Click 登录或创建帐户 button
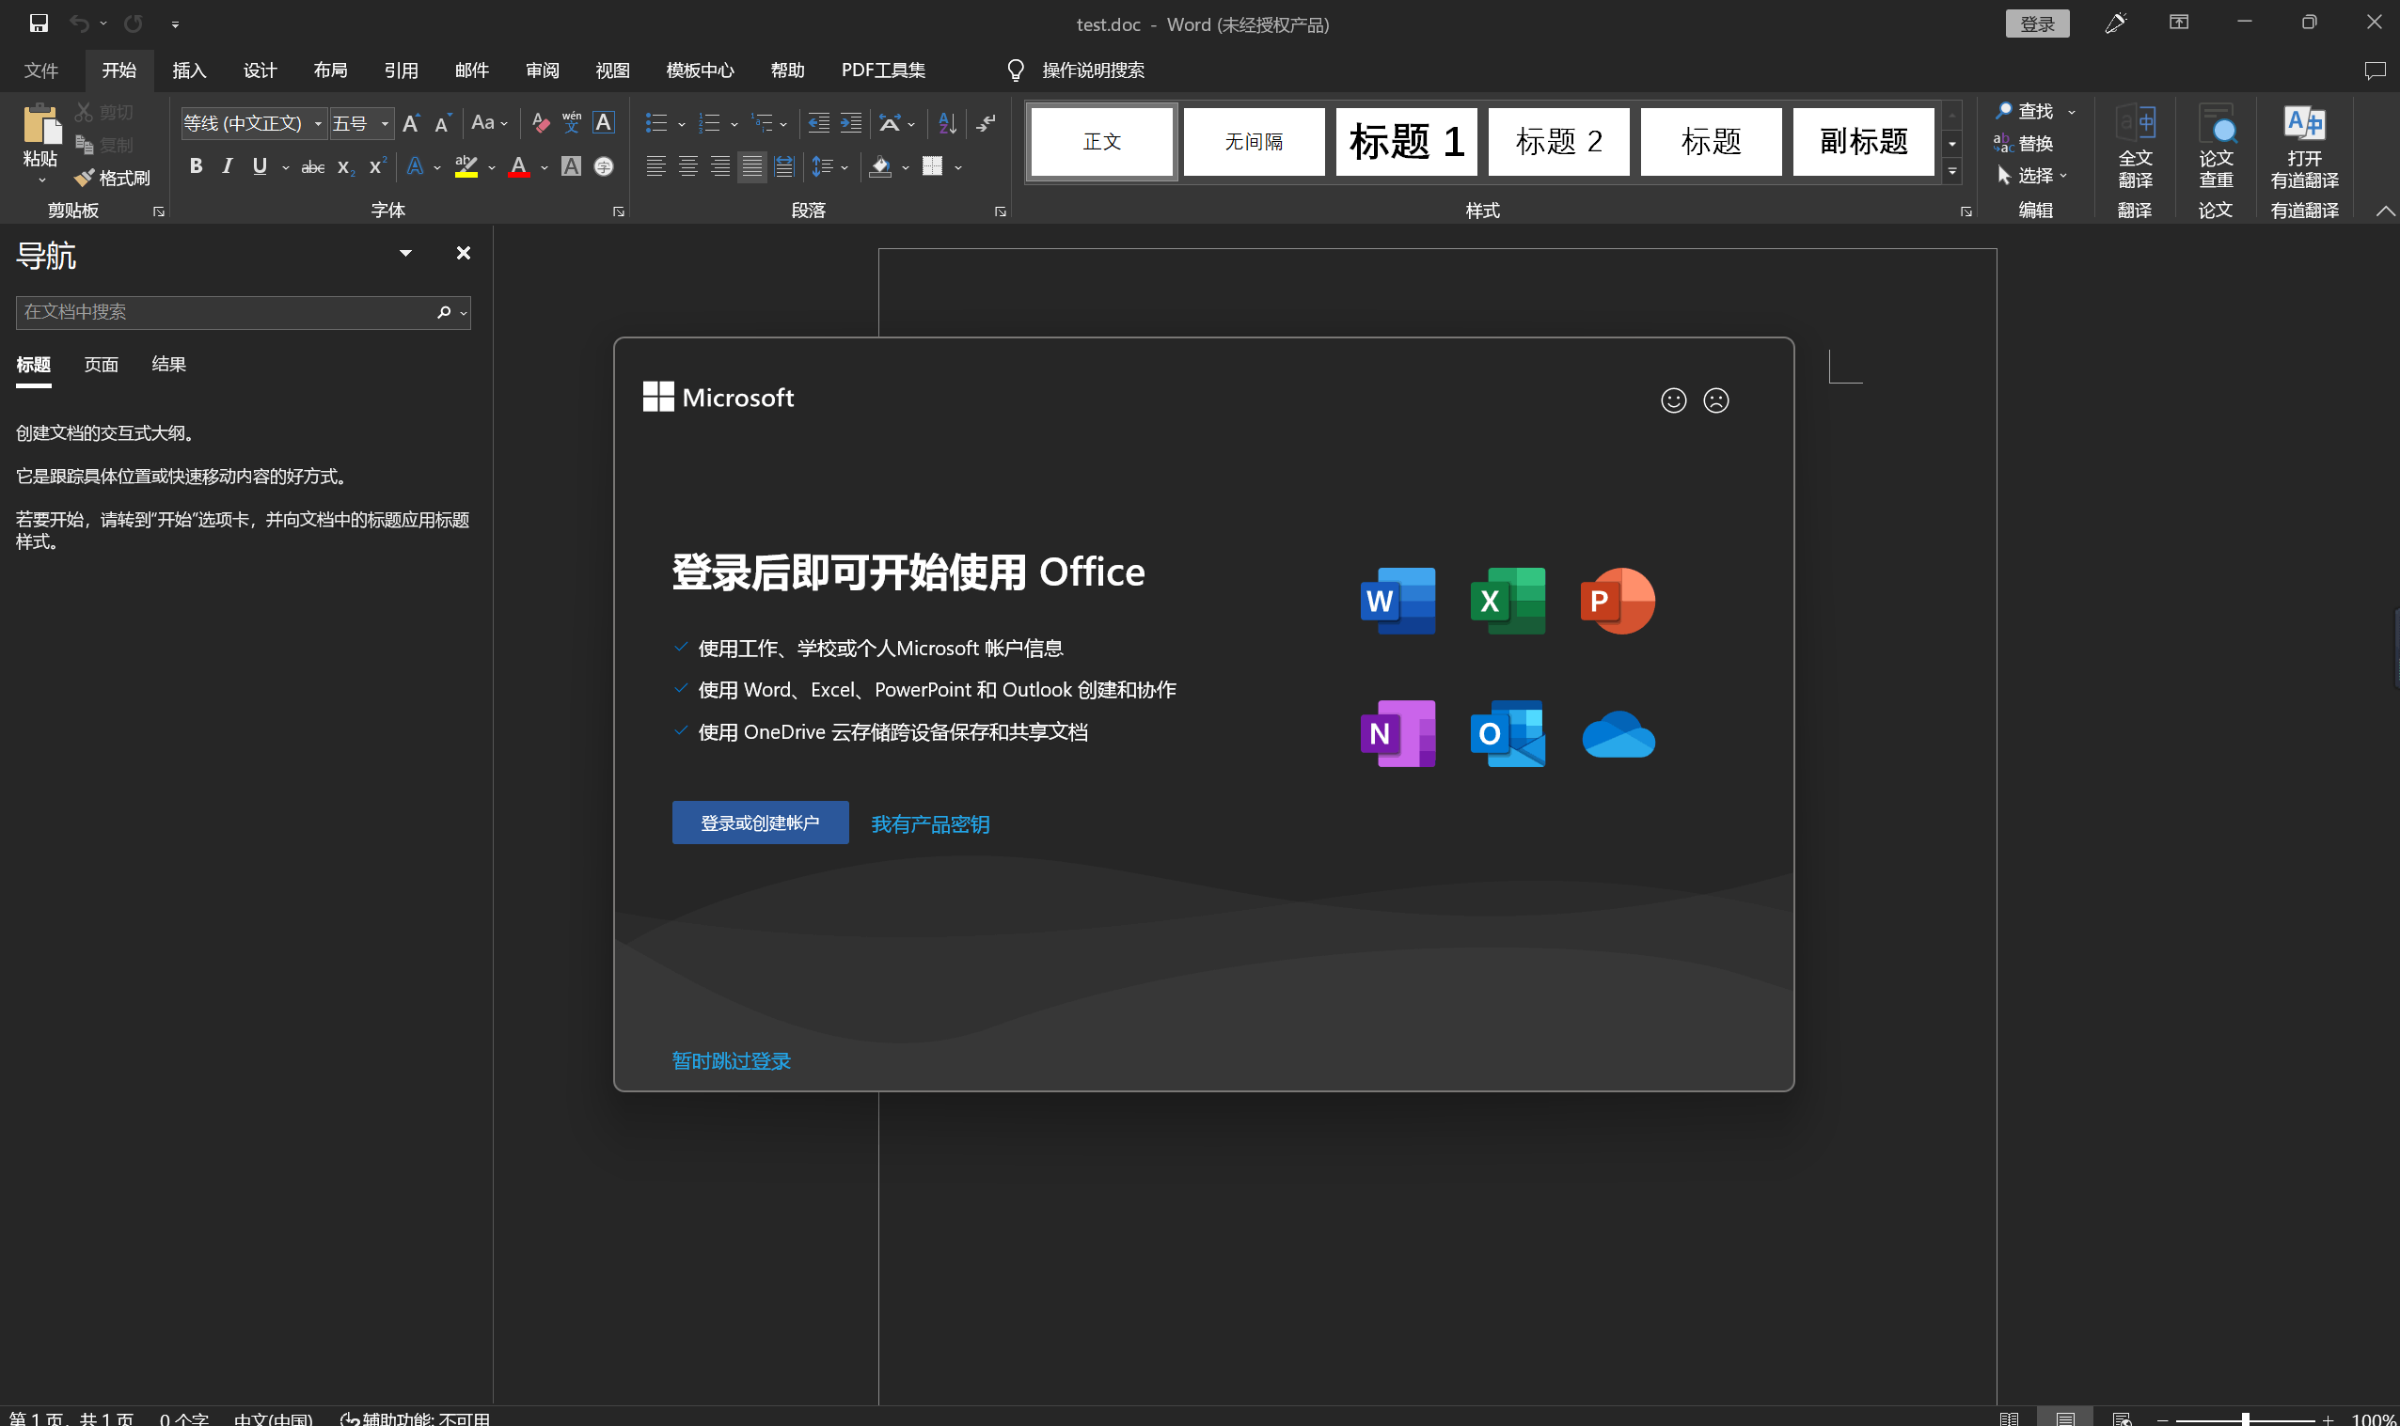 (759, 823)
